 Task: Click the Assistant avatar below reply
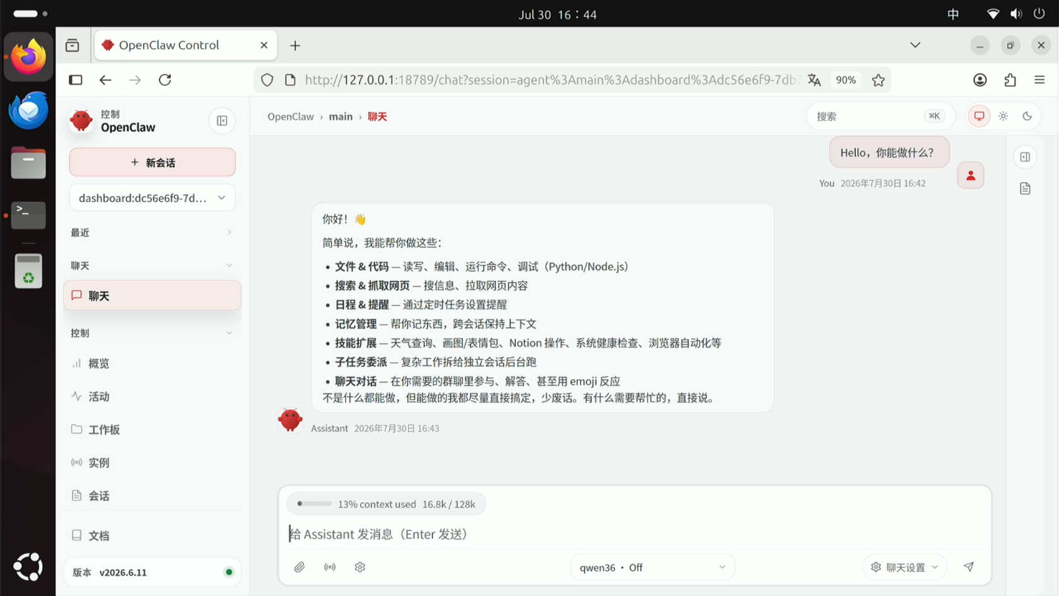(290, 420)
